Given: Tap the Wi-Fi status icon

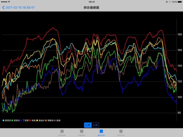Looking at the screenshot, I should click(9, 2).
